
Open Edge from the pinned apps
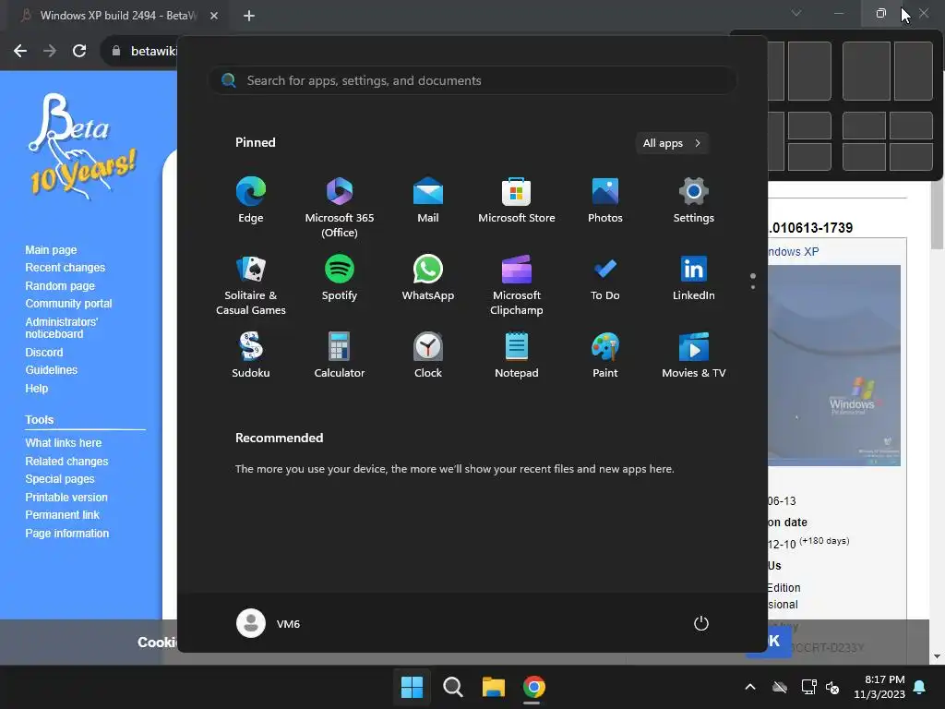coord(251,200)
